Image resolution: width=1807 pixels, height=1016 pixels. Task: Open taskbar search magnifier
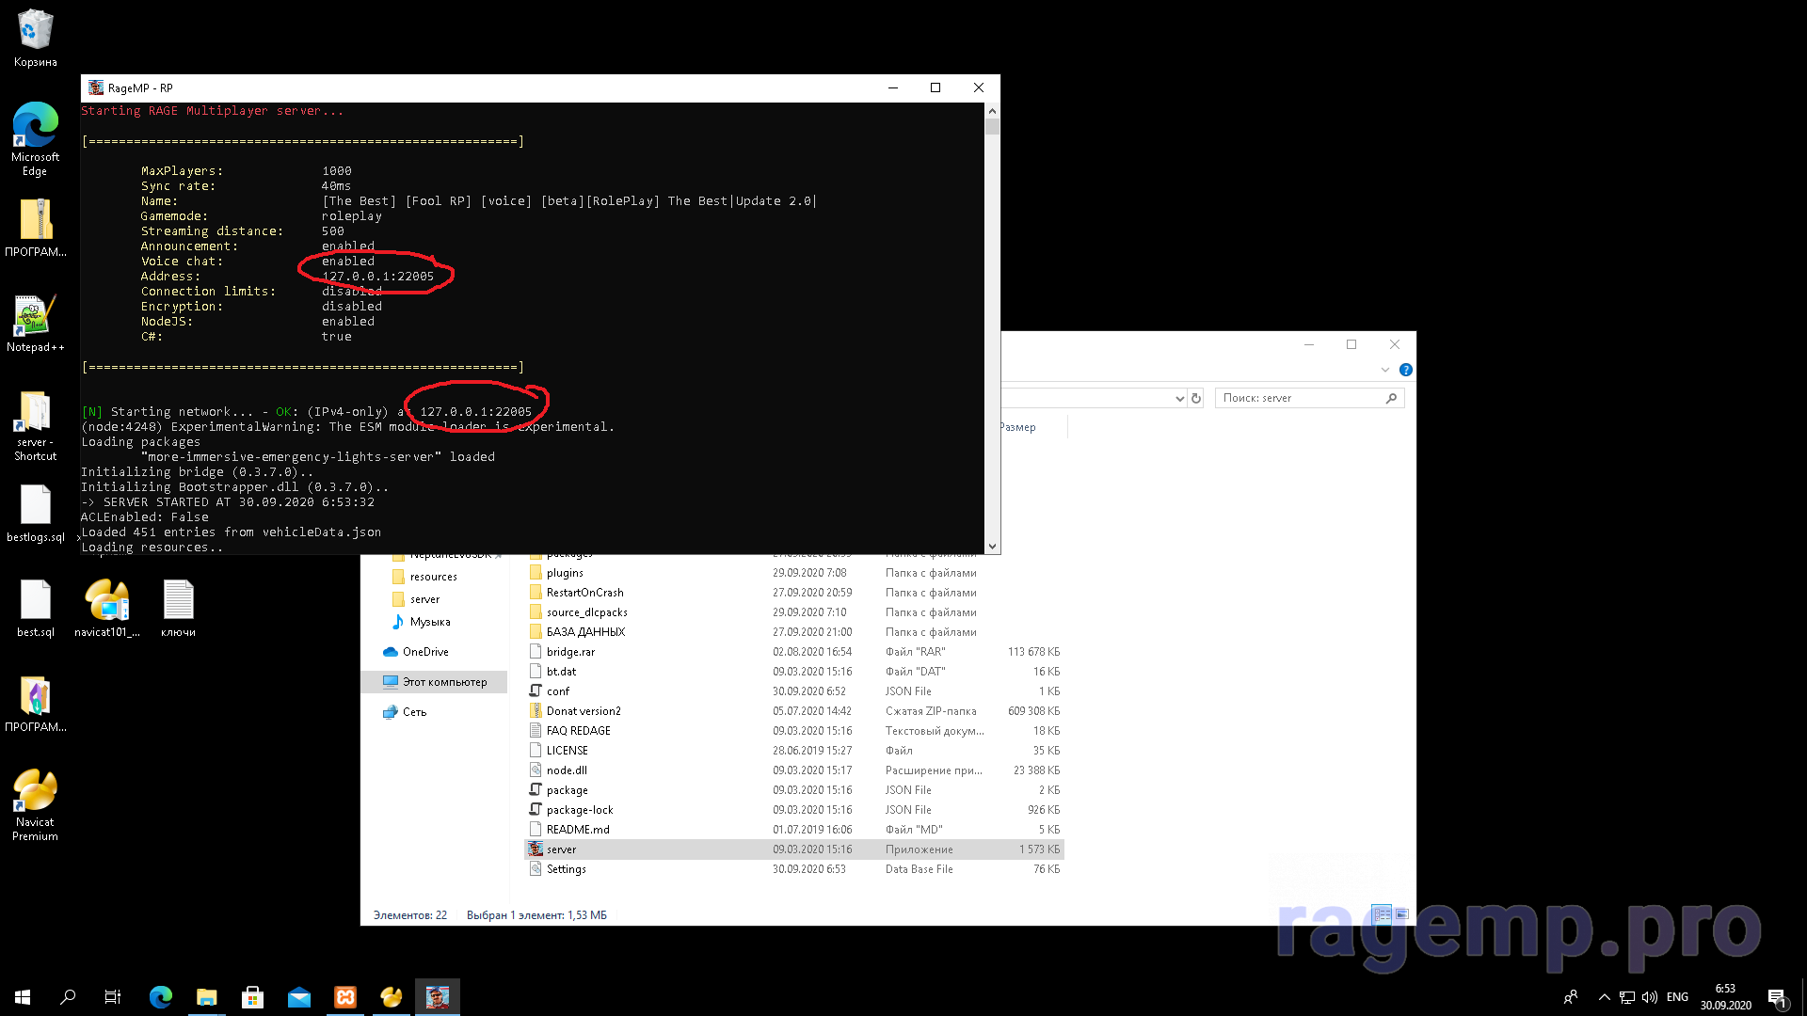click(x=68, y=997)
